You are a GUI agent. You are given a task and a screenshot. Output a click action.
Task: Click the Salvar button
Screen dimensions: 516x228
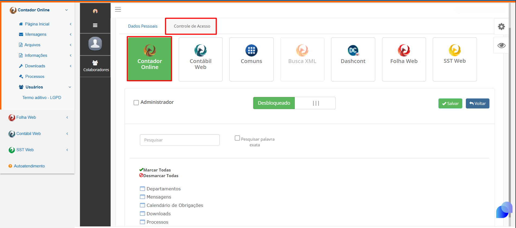[x=450, y=104]
